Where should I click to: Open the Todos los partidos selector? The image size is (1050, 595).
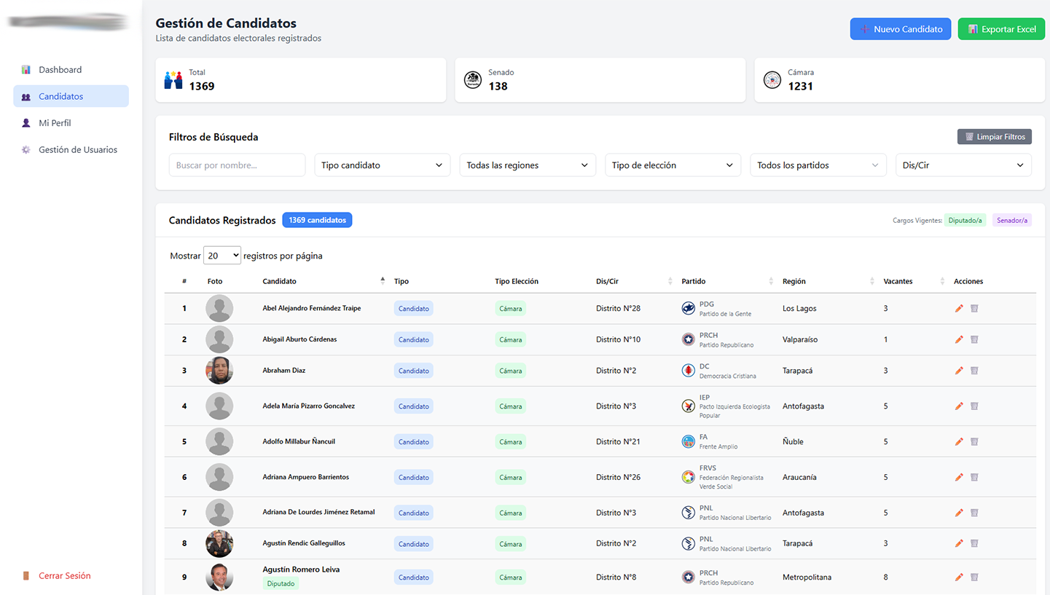pos(818,165)
